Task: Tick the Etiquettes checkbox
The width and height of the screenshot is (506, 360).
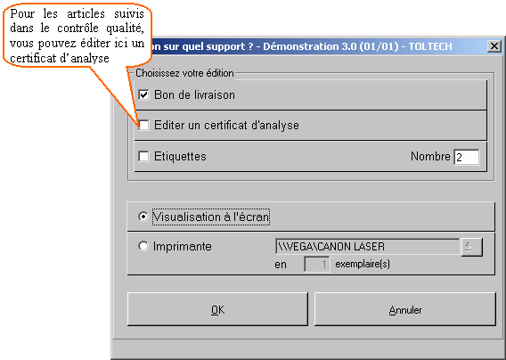Action: [x=143, y=156]
